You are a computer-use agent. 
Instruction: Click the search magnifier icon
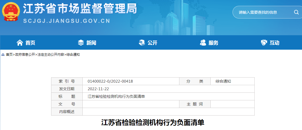[296, 12]
